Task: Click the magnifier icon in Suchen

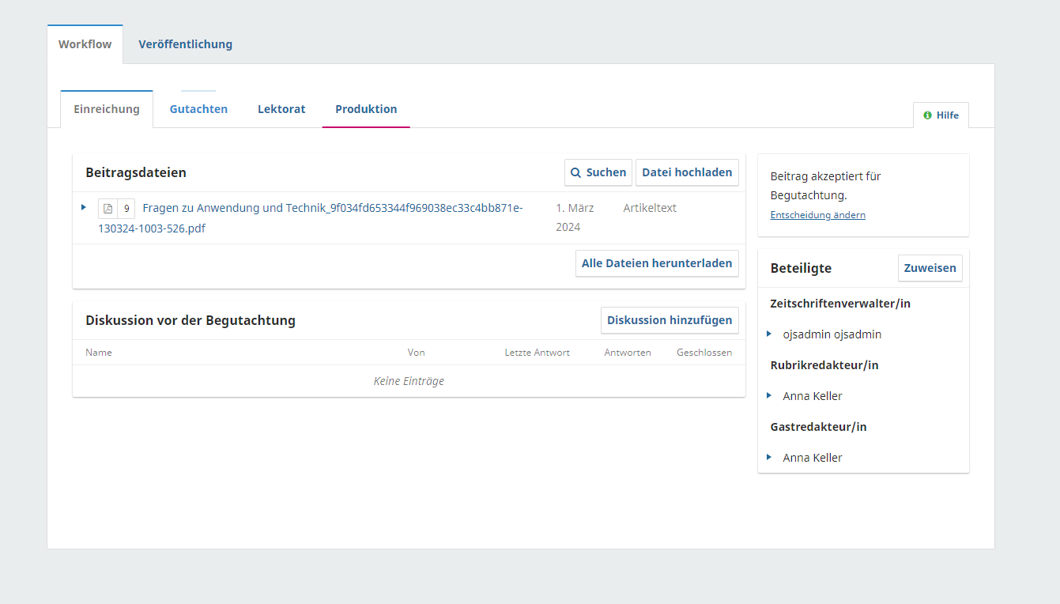Action: [576, 172]
